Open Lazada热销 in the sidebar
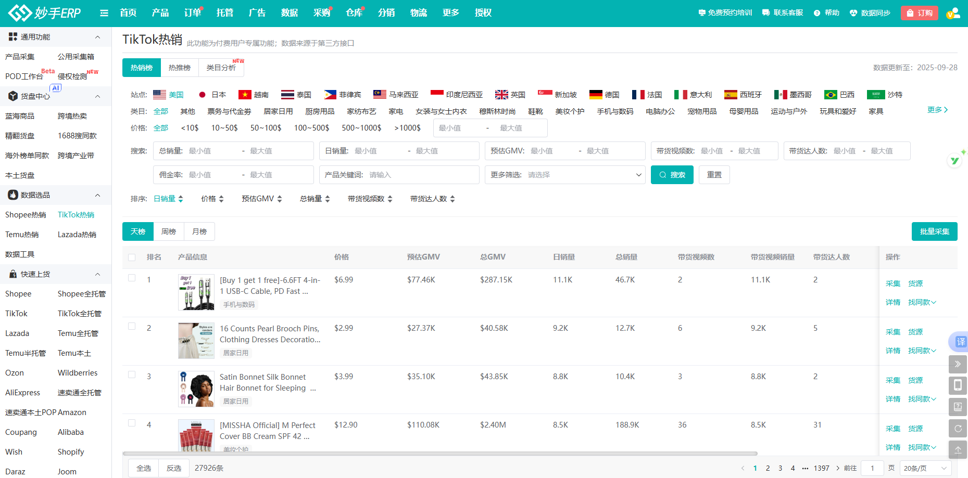 (77, 235)
